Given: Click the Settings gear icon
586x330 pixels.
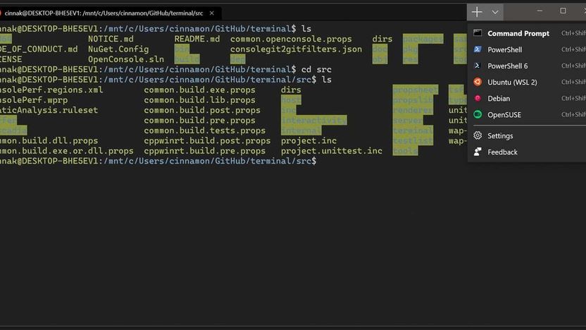Looking at the screenshot, I should click(x=478, y=135).
